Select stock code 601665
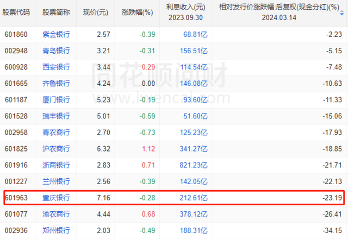 16,83
